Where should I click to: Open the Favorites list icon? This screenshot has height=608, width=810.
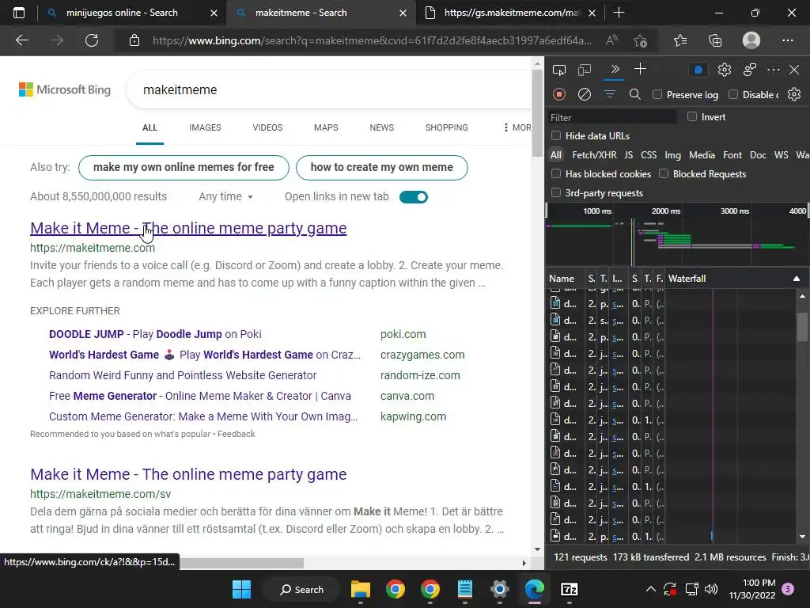point(680,40)
